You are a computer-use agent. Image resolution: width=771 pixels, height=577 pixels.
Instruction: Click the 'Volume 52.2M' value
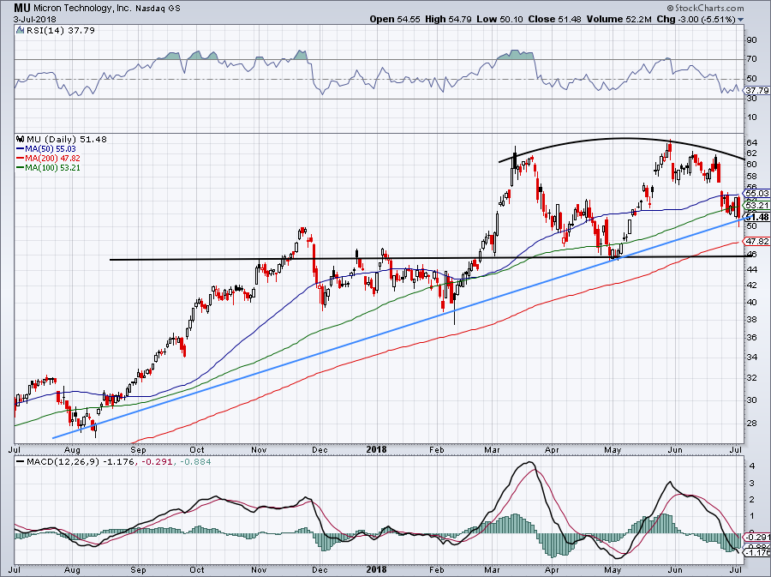(619, 20)
